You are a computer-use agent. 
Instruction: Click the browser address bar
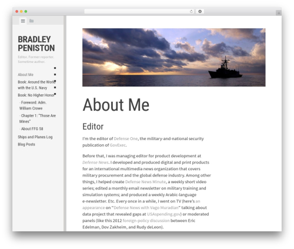click(x=139, y=12)
